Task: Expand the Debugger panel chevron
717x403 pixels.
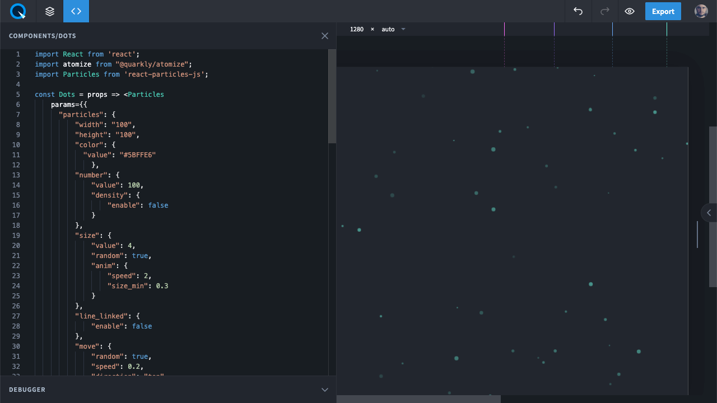Action: tap(325, 390)
